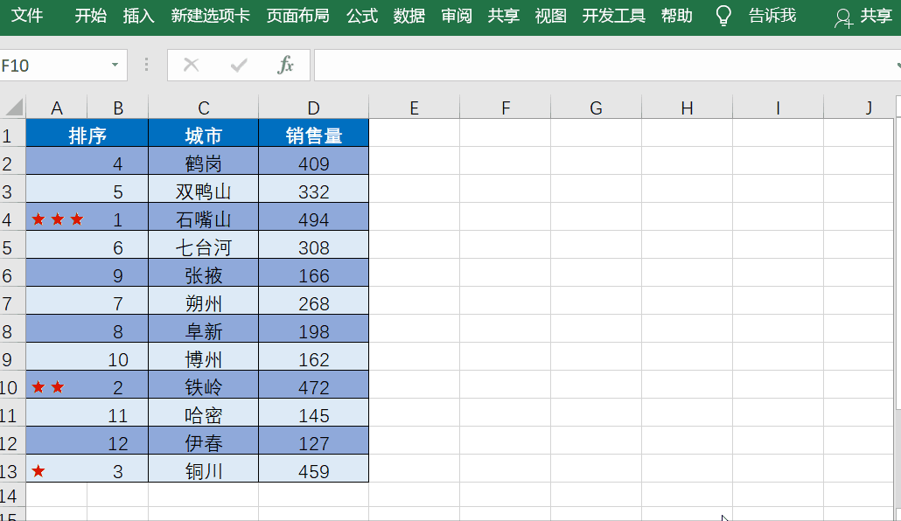Image resolution: width=901 pixels, height=521 pixels.
Task: Switch to the 开始 ribbon tab
Action: (91, 16)
